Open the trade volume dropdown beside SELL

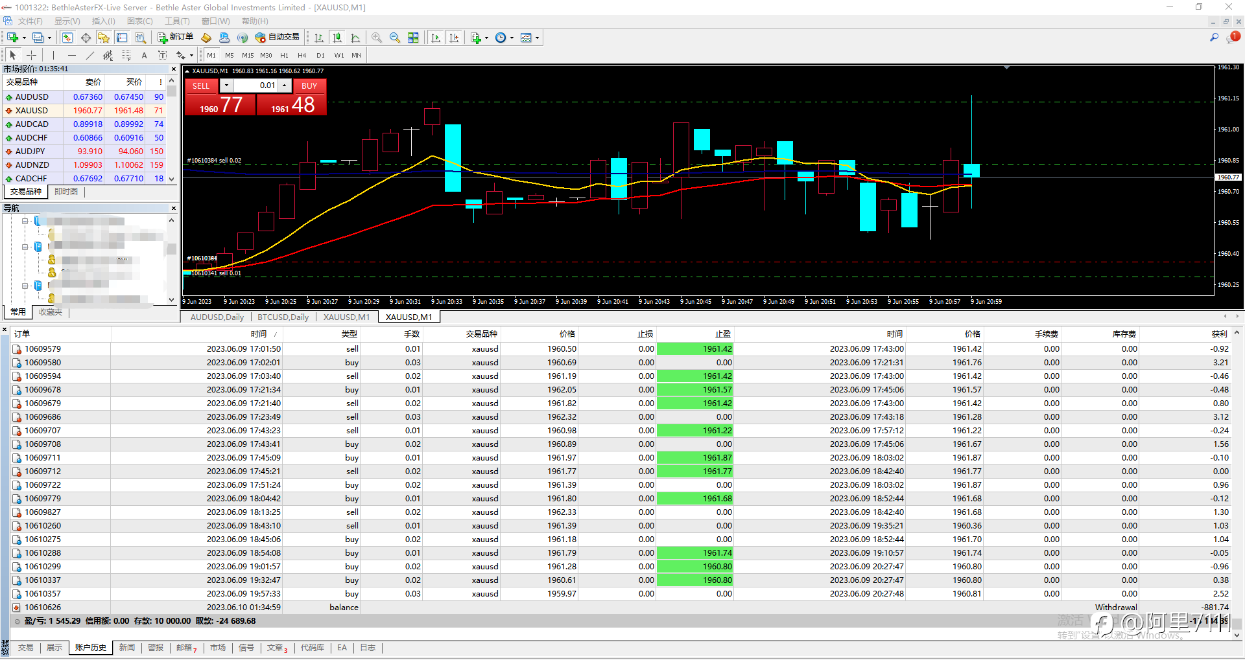click(226, 85)
